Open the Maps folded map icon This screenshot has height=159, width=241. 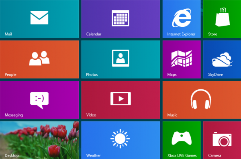tap(182, 58)
